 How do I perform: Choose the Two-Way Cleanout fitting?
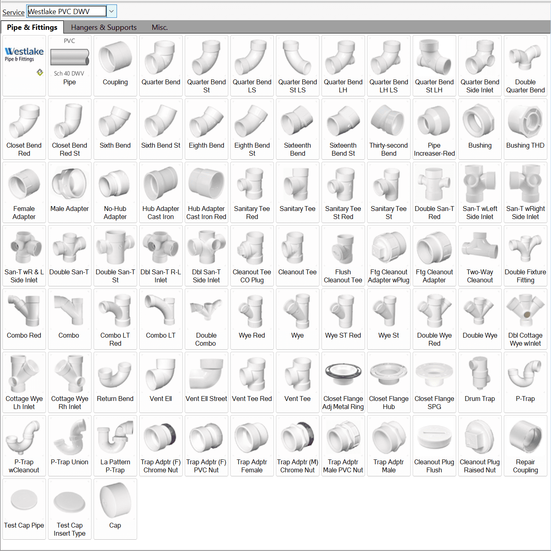[480, 255]
